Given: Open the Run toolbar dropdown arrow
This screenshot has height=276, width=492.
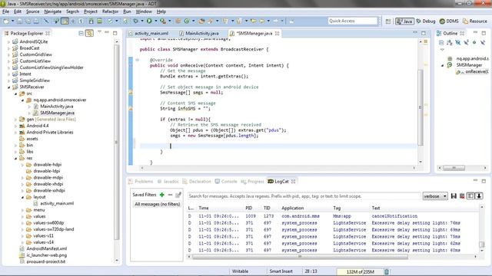Looking at the screenshot, I should (x=155, y=21).
